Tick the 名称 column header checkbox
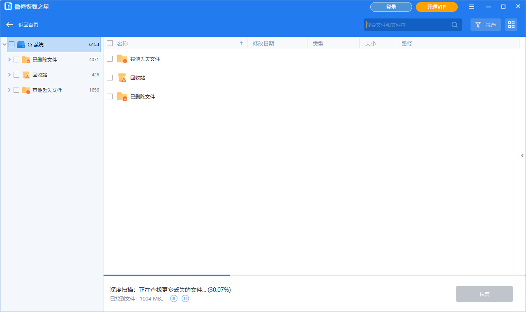 coord(109,43)
